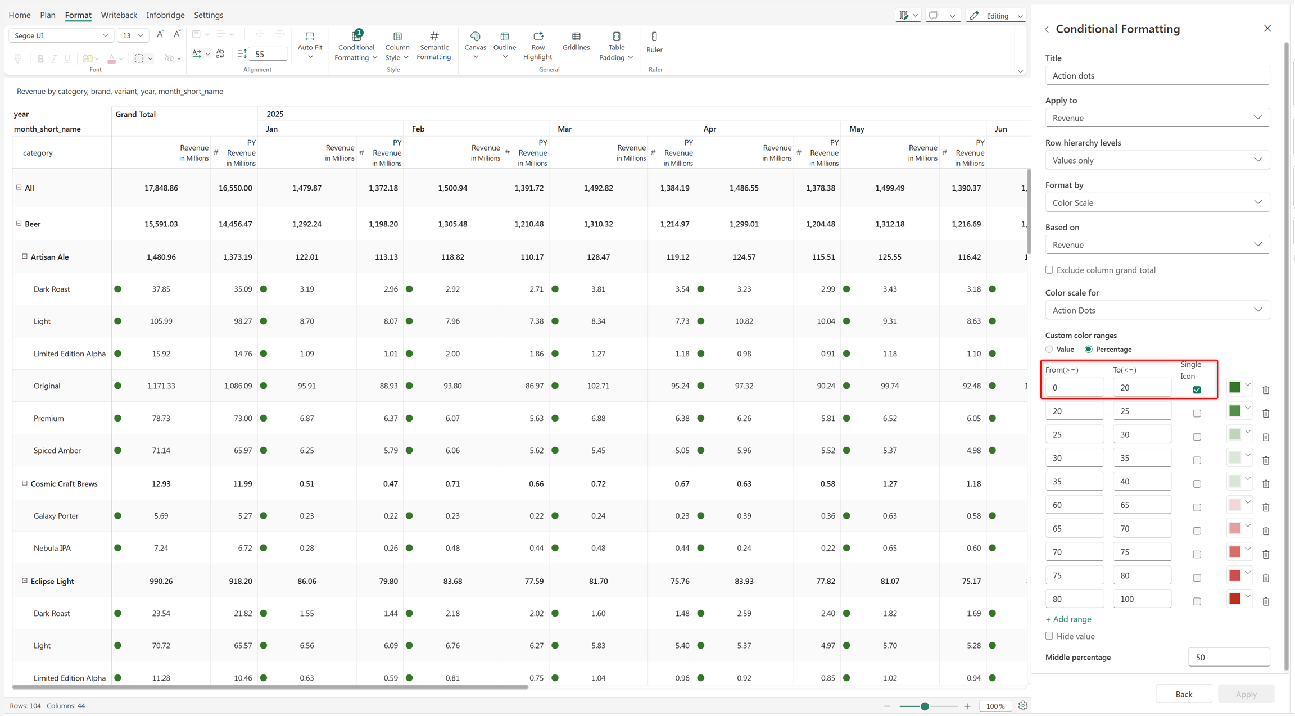Open the Infobridge tab
Viewport: 1295px width, 716px height.
point(165,15)
